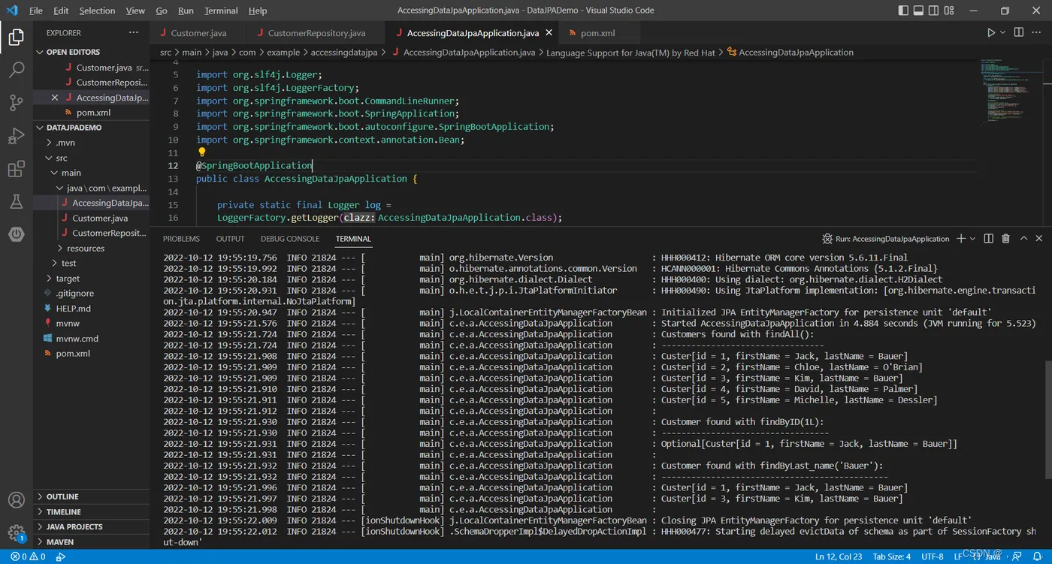Switch to DEBUG CONSOLE panel tab

tap(290, 239)
